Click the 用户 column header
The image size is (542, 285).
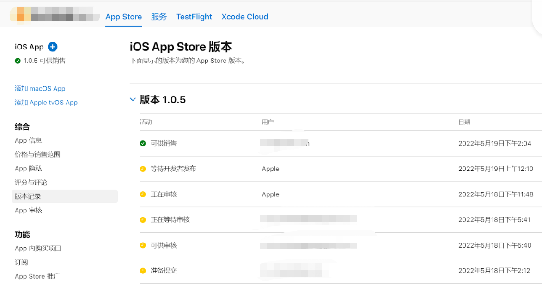point(268,122)
